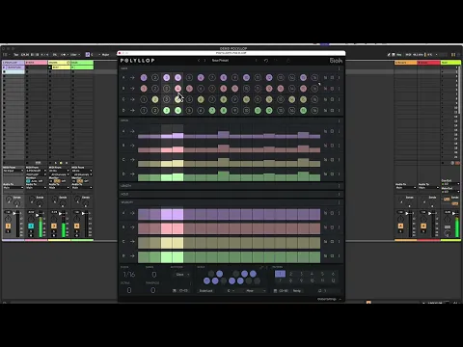This screenshot has height=347, width=463.
Task: Toggle Gate row A step 1
Action: point(144,78)
